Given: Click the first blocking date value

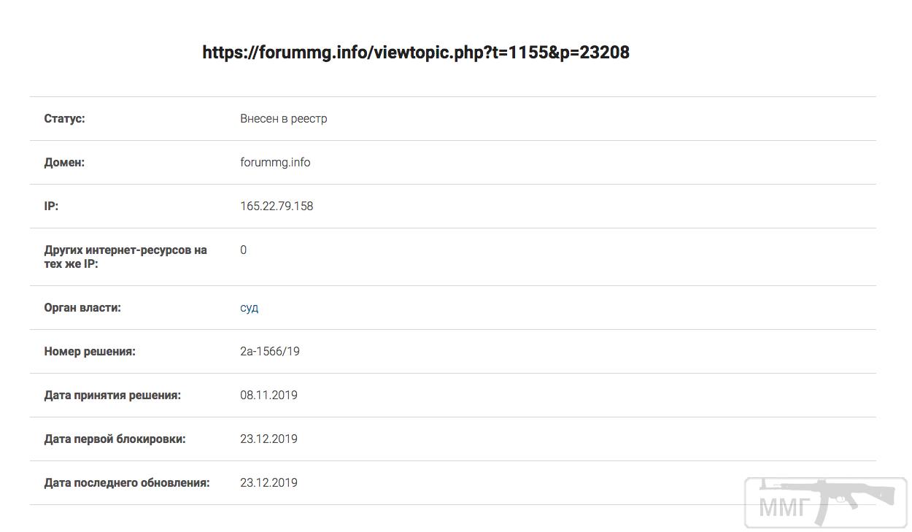Looking at the screenshot, I should pyautogui.click(x=268, y=439).
